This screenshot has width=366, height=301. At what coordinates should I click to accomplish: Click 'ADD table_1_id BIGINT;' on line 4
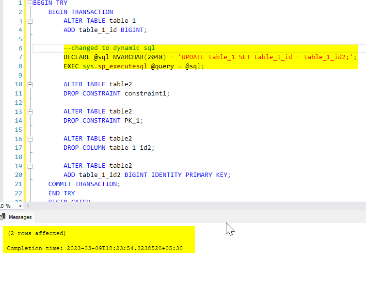[x=105, y=30]
